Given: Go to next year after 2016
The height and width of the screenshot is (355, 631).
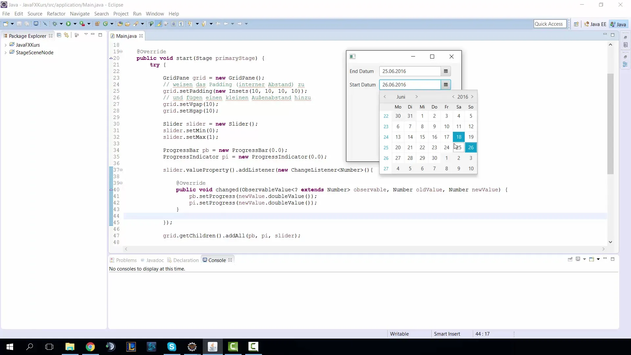Looking at the screenshot, I should [x=472, y=97].
